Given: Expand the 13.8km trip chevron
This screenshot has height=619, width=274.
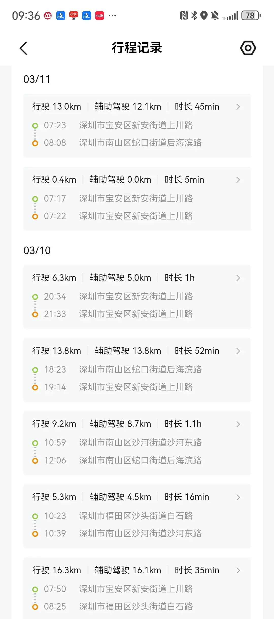Looking at the screenshot, I should pos(238,351).
